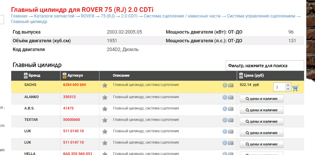Open Система сцепления / навесные части link
The width and height of the screenshot is (315, 155).
[182, 16]
